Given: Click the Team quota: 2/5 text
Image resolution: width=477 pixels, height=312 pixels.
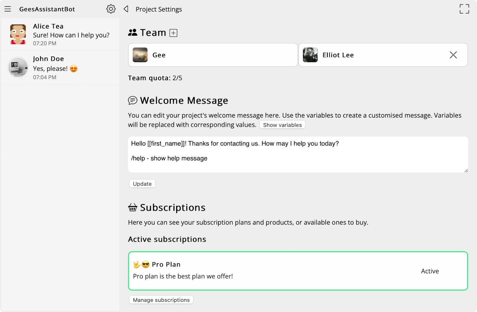Looking at the screenshot, I should pos(155,78).
